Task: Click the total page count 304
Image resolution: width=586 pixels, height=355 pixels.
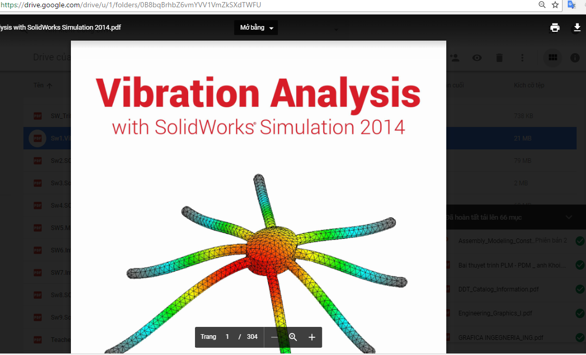Action: [252, 337]
